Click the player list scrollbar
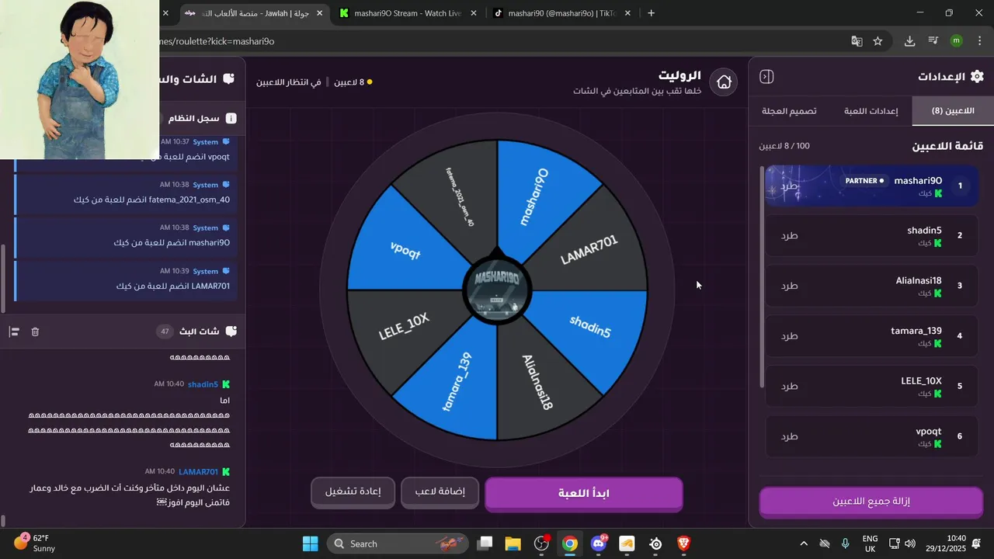The image size is (994, 559). point(762,276)
